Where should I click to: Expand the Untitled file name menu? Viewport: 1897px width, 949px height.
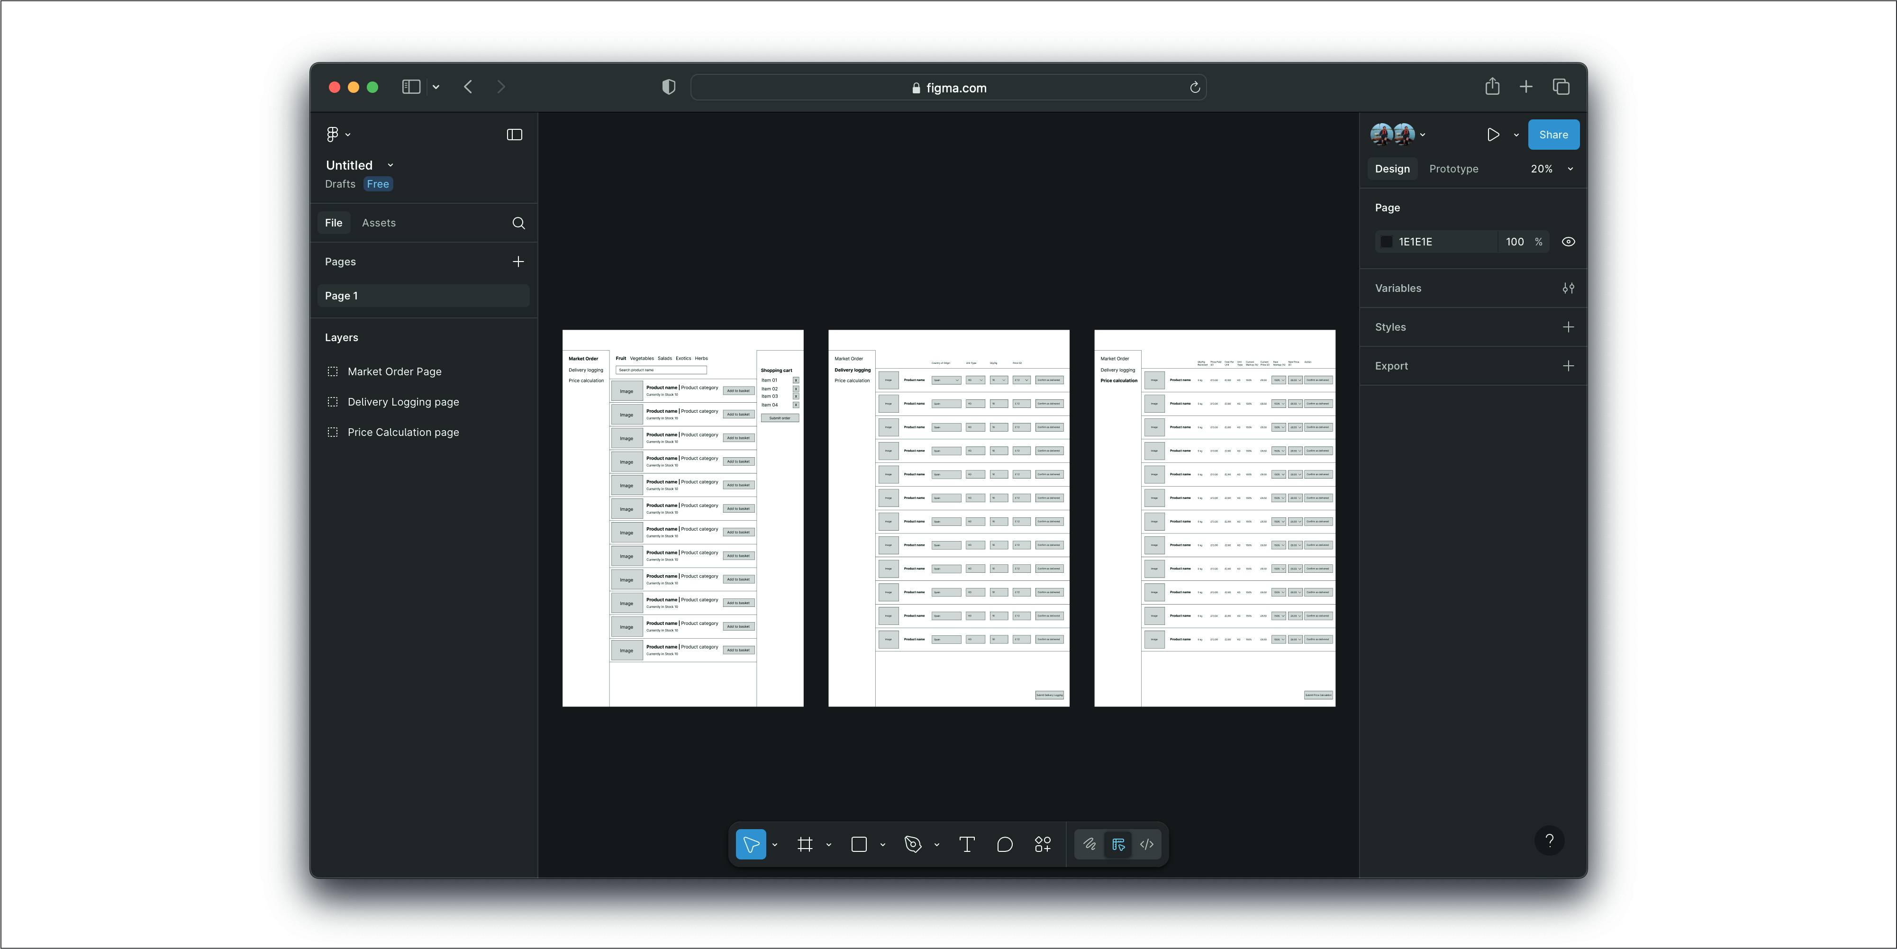pos(390,165)
